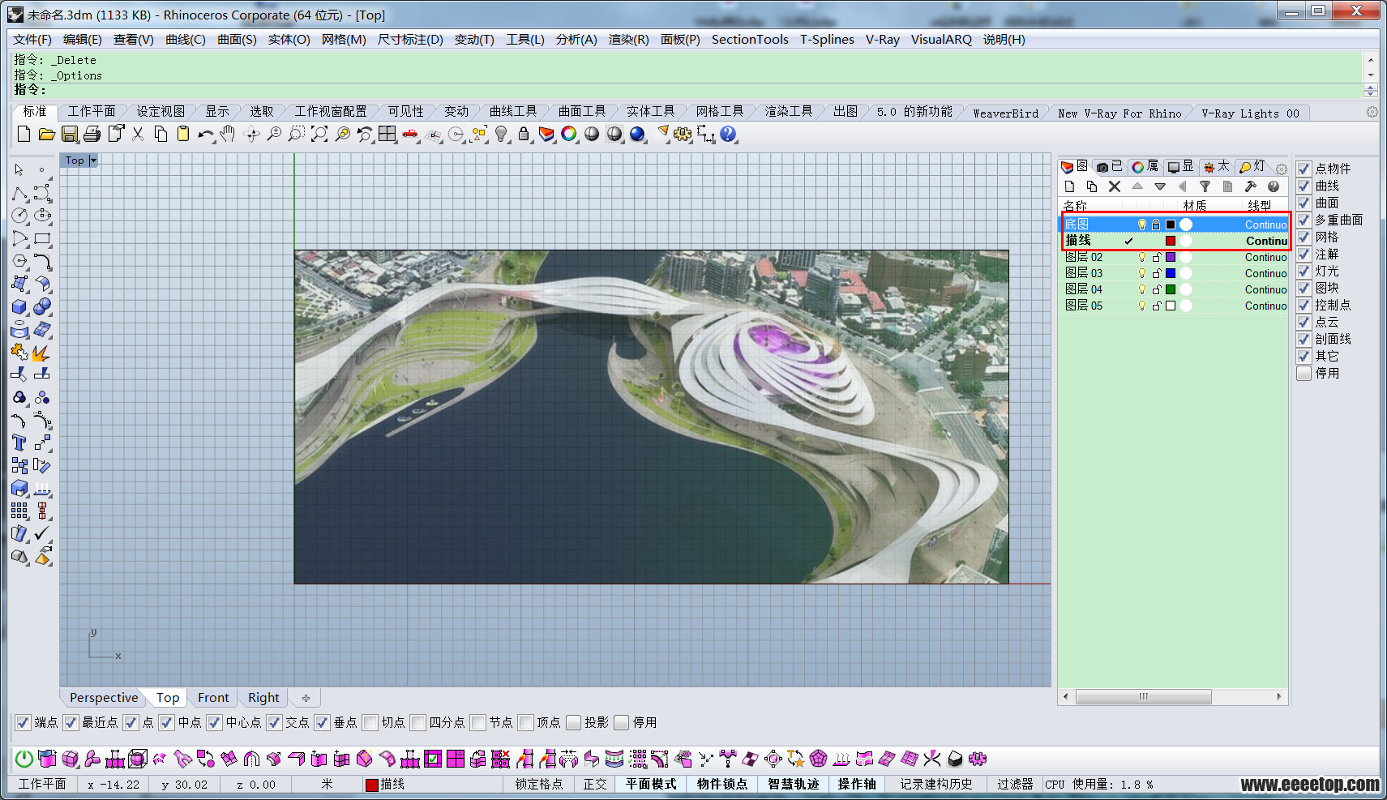The image size is (1387, 800).
Task: Click the 过滤器 filter status button
Action: 1015,784
